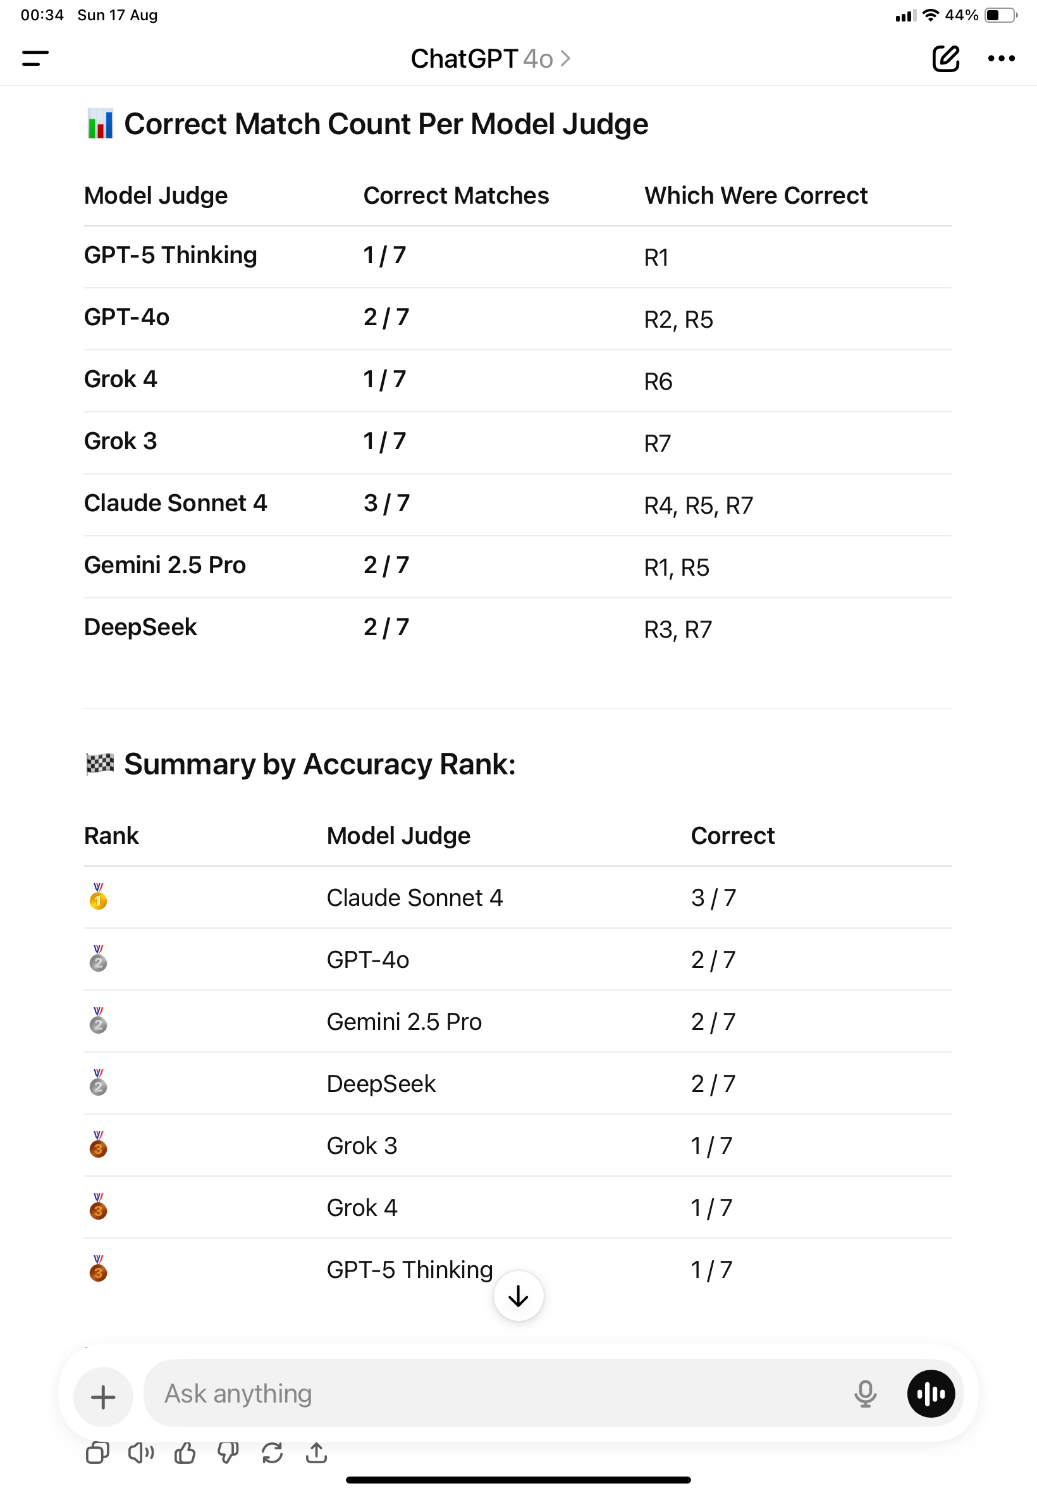This screenshot has height=1493, width=1037.
Task: Open the plus attachment button
Action: 103,1396
